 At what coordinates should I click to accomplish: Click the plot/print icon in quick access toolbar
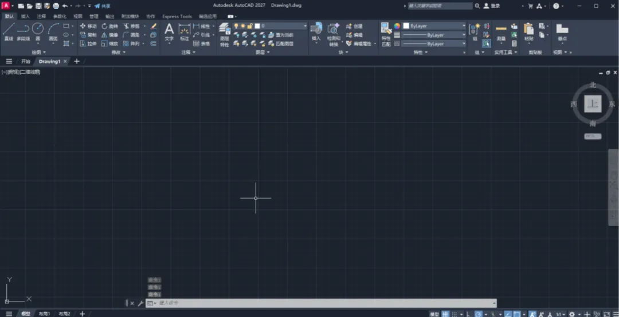click(x=56, y=6)
